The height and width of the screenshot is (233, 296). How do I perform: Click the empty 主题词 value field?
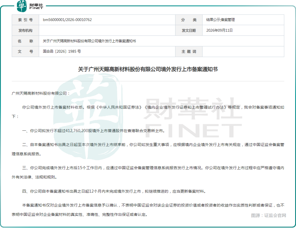tap(243, 52)
